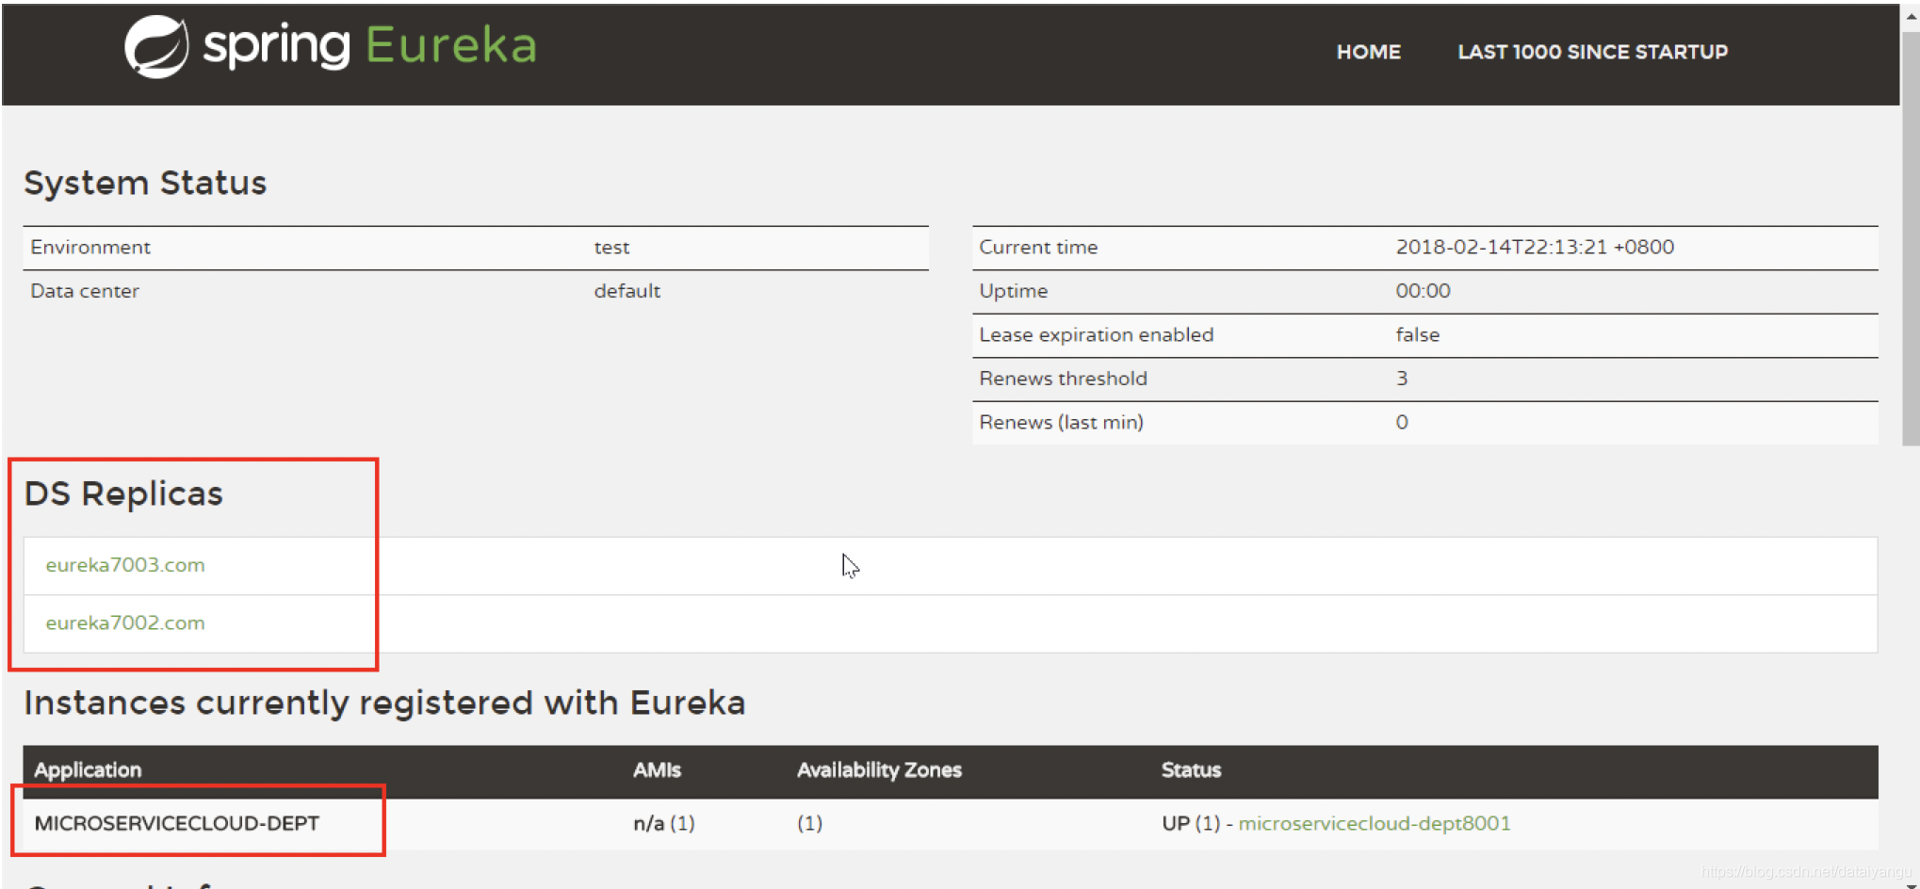This screenshot has width=1920, height=889.
Task: Select the timestamp 2018-02-14T22:13:21 +0800
Action: pos(1535,247)
